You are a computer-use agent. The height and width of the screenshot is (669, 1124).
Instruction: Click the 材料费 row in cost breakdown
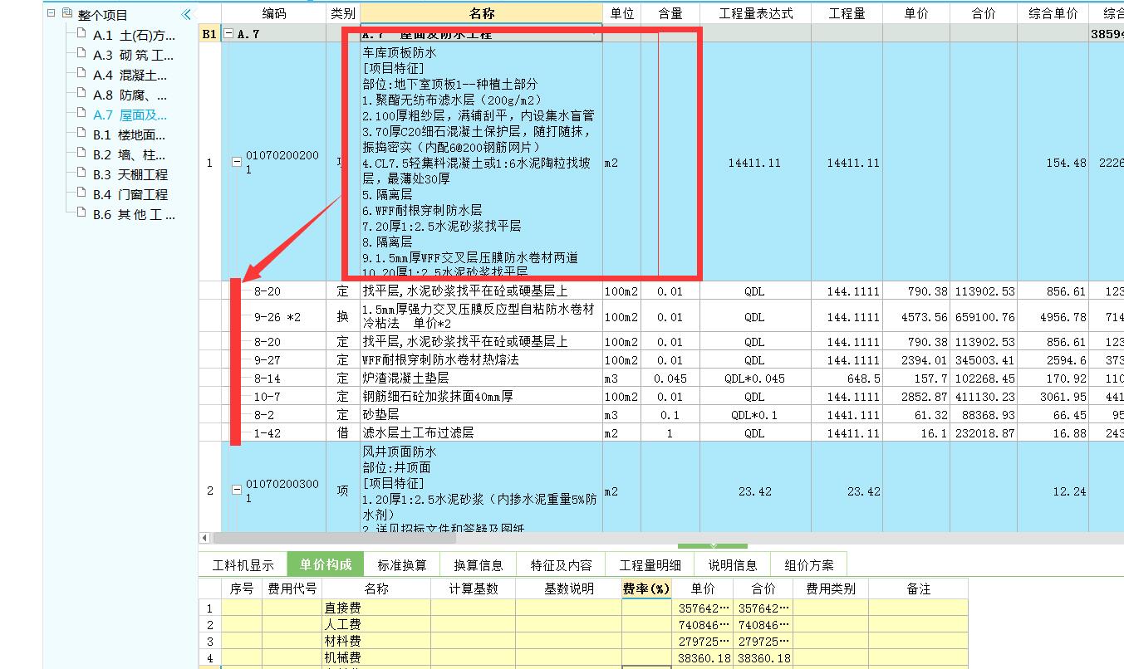[x=583, y=641]
